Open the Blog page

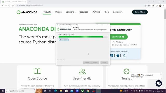(107, 12)
